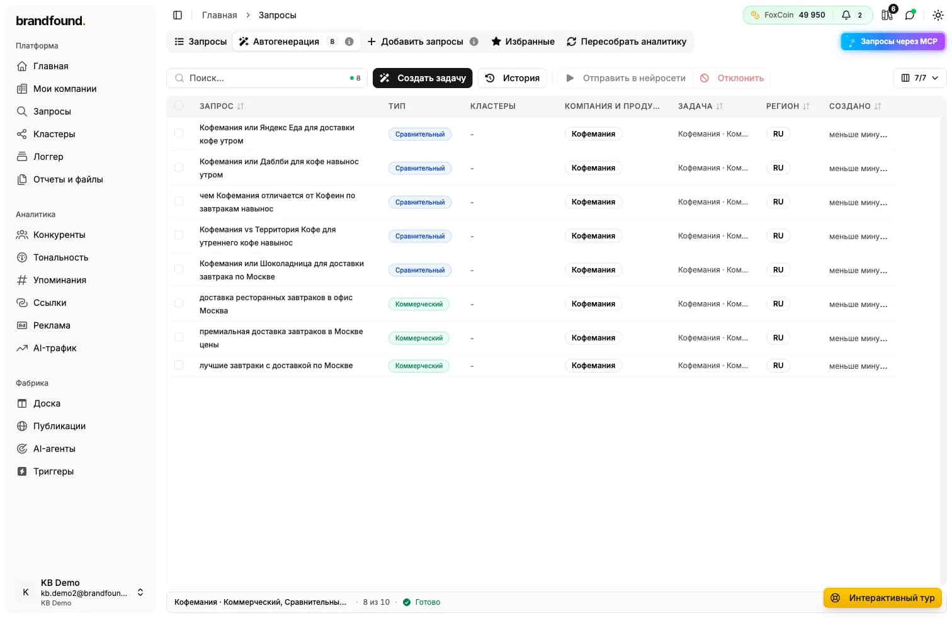
Task: Open the История button
Action: point(512,78)
